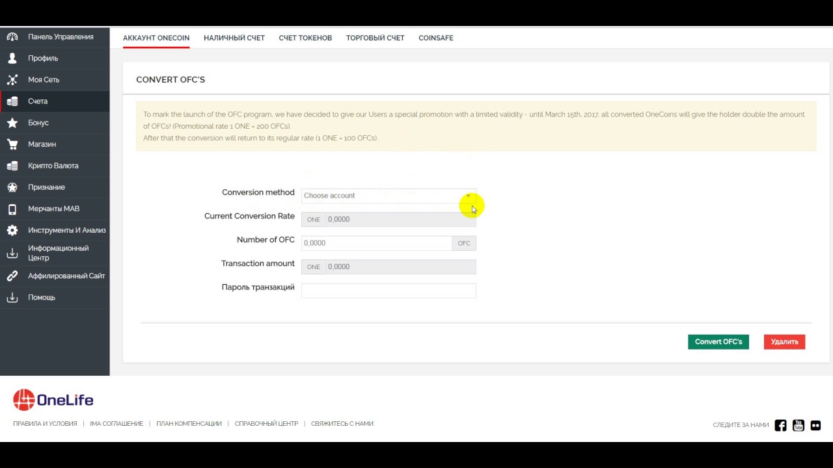Screen dimensions: 833x468
Task: Open the YouTube icon in footer
Action: [x=799, y=426]
